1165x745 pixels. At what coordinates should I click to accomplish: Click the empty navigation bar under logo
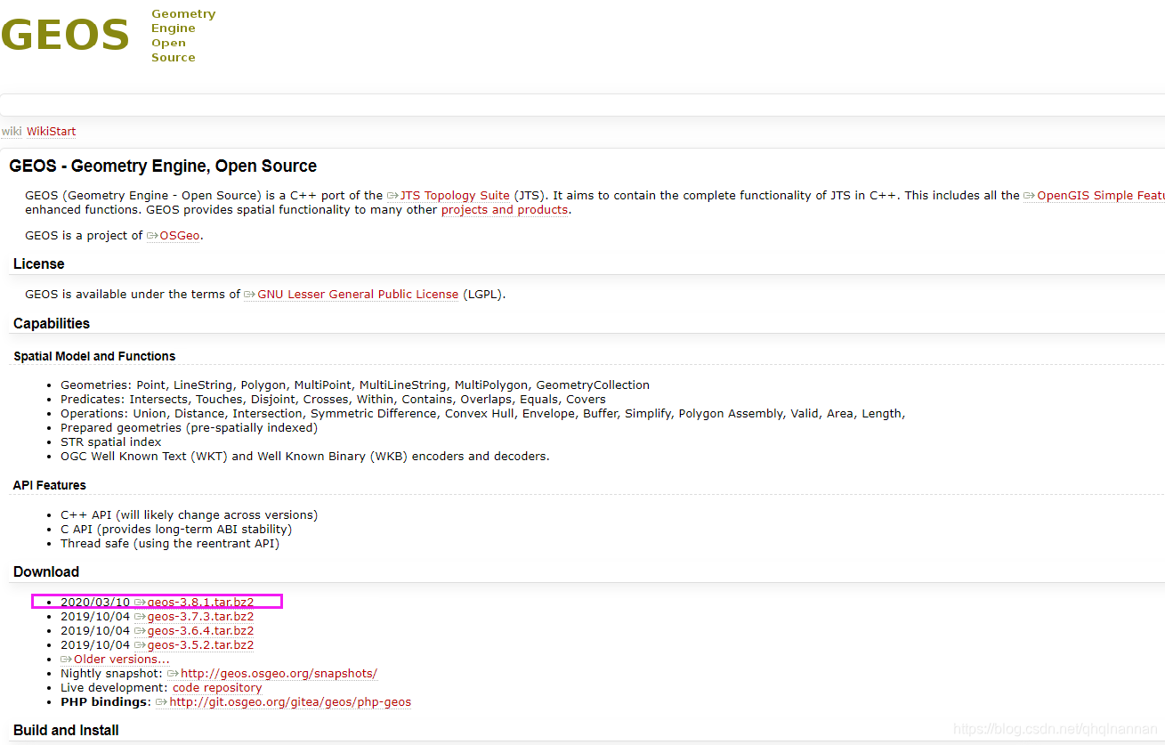pos(582,104)
